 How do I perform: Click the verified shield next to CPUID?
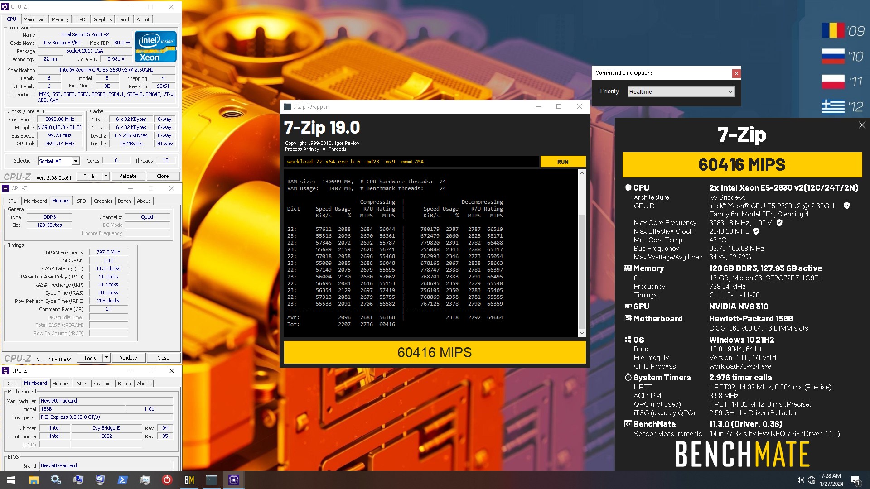[x=846, y=206]
